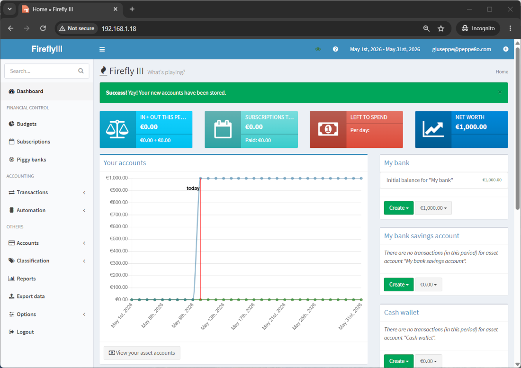Click the Not secure site info chip
521x368 pixels.
[x=77, y=28]
